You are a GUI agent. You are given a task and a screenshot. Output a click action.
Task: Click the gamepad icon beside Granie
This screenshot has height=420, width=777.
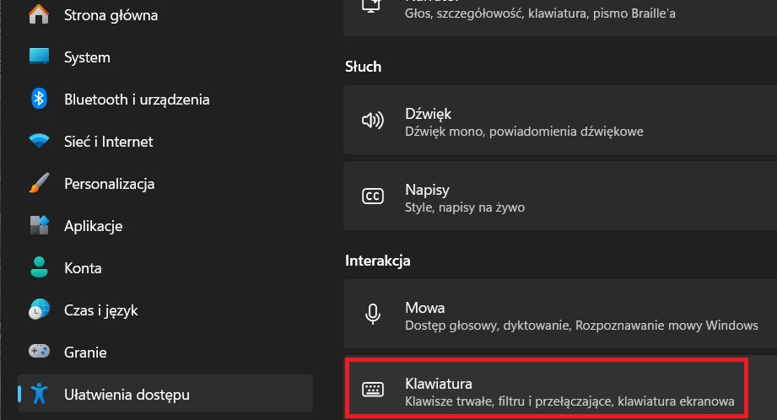pyautogui.click(x=39, y=353)
